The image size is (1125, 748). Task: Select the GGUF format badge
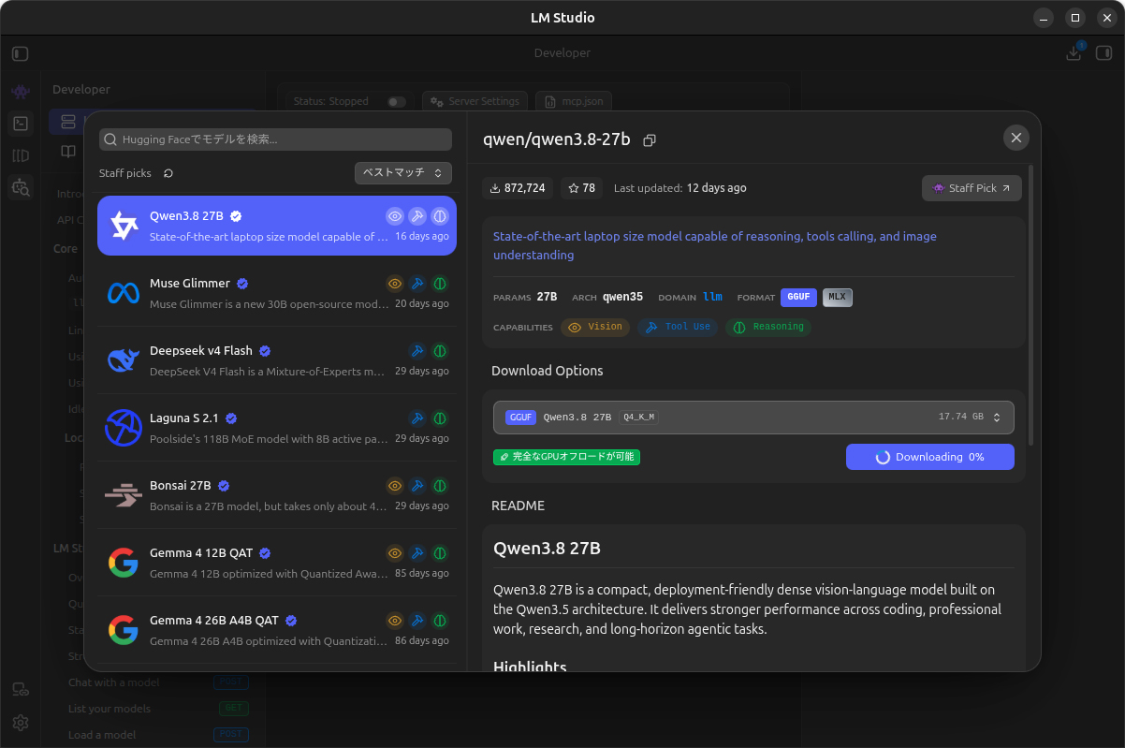point(798,298)
